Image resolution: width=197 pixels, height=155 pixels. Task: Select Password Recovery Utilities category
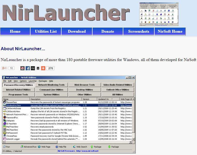pyautogui.click(x=18, y=85)
